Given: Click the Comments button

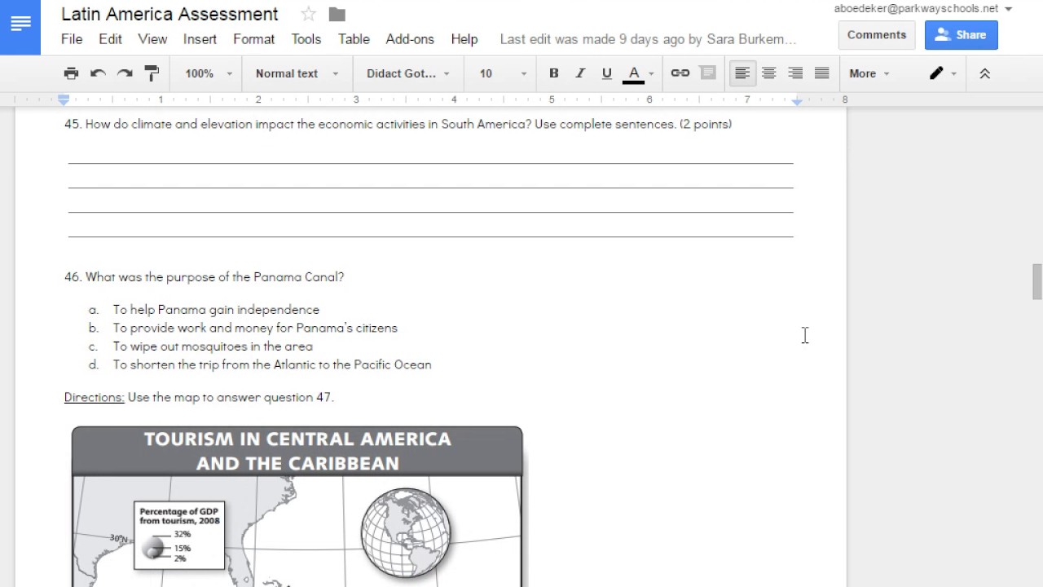Looking at the screenshot, I should pyautogui.click(x=877, y=35).
